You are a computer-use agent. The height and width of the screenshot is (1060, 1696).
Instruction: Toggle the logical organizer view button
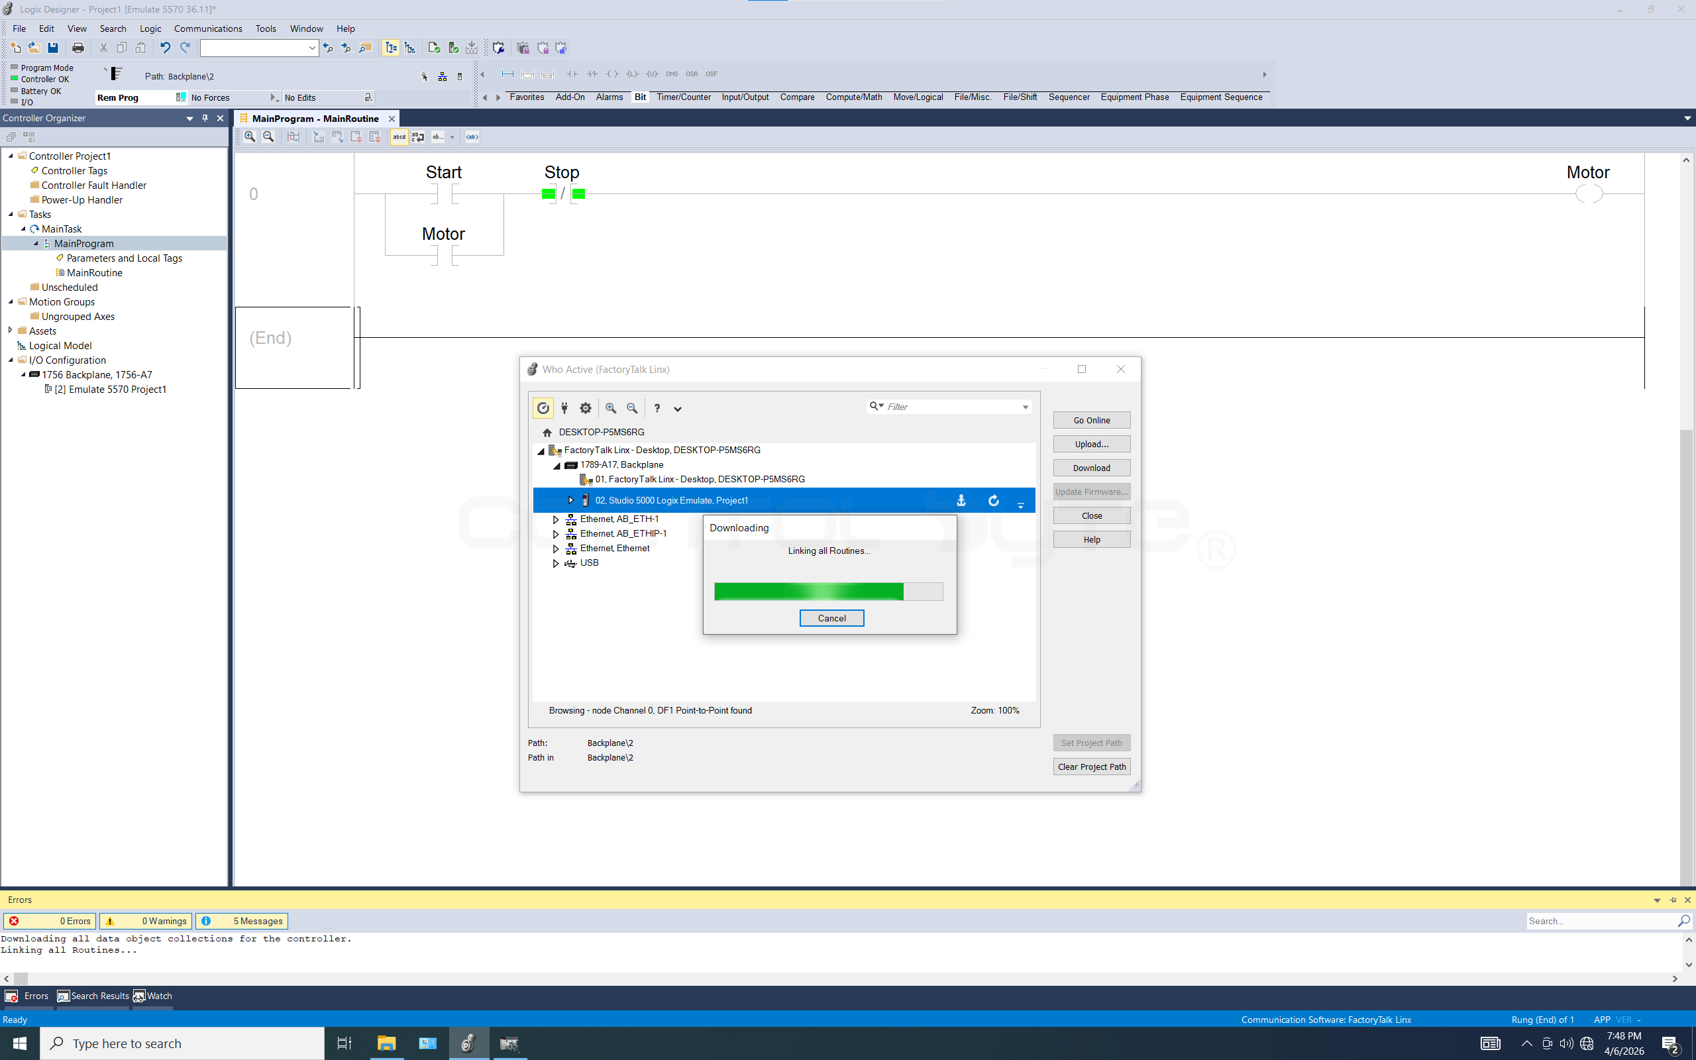(x=410, y=48)
